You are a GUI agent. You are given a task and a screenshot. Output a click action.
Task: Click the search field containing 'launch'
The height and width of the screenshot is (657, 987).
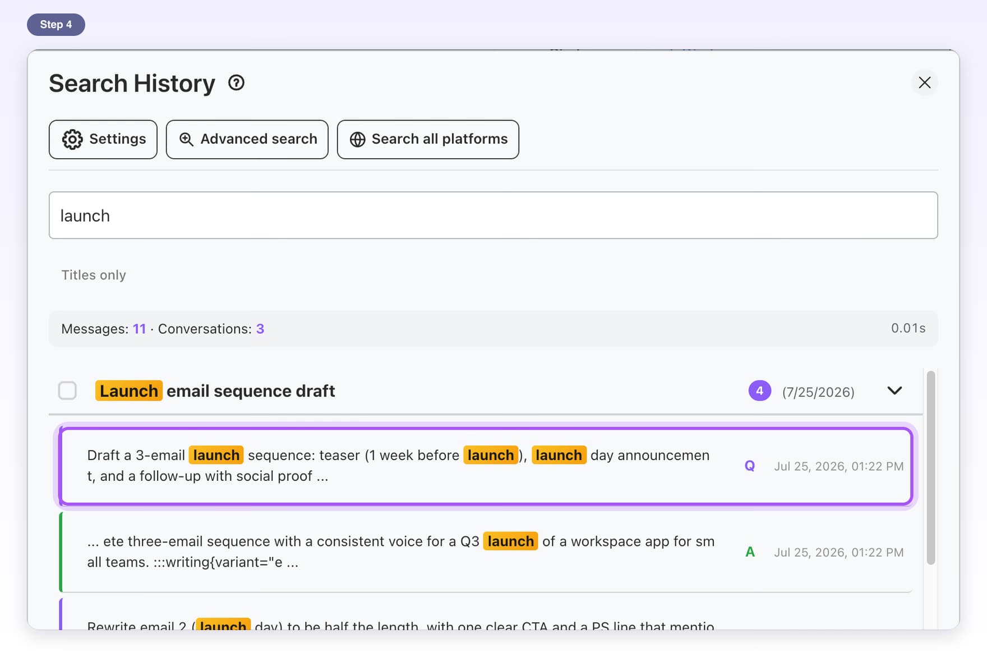point(493,215)
